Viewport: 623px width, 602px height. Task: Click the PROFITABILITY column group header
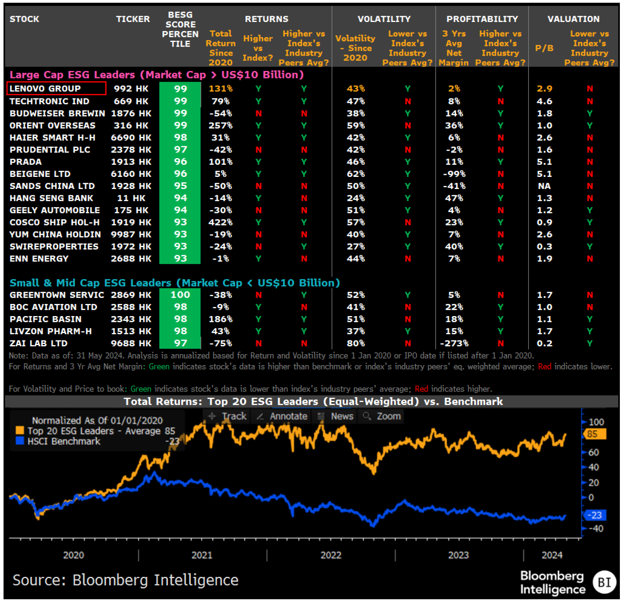click(482, 19)
